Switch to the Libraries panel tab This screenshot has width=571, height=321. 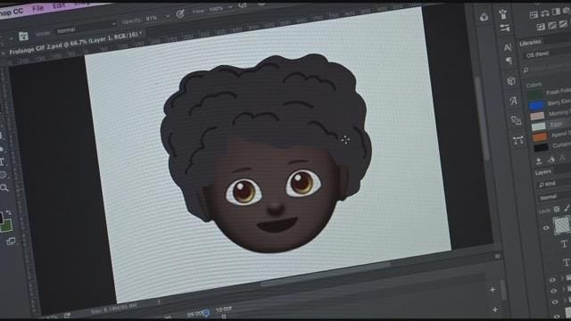(531, 43)
